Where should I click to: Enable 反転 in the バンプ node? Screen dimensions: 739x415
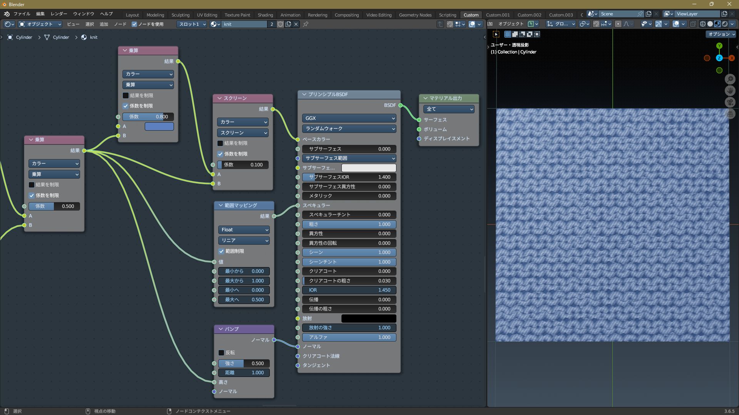[x=221, y=352]
